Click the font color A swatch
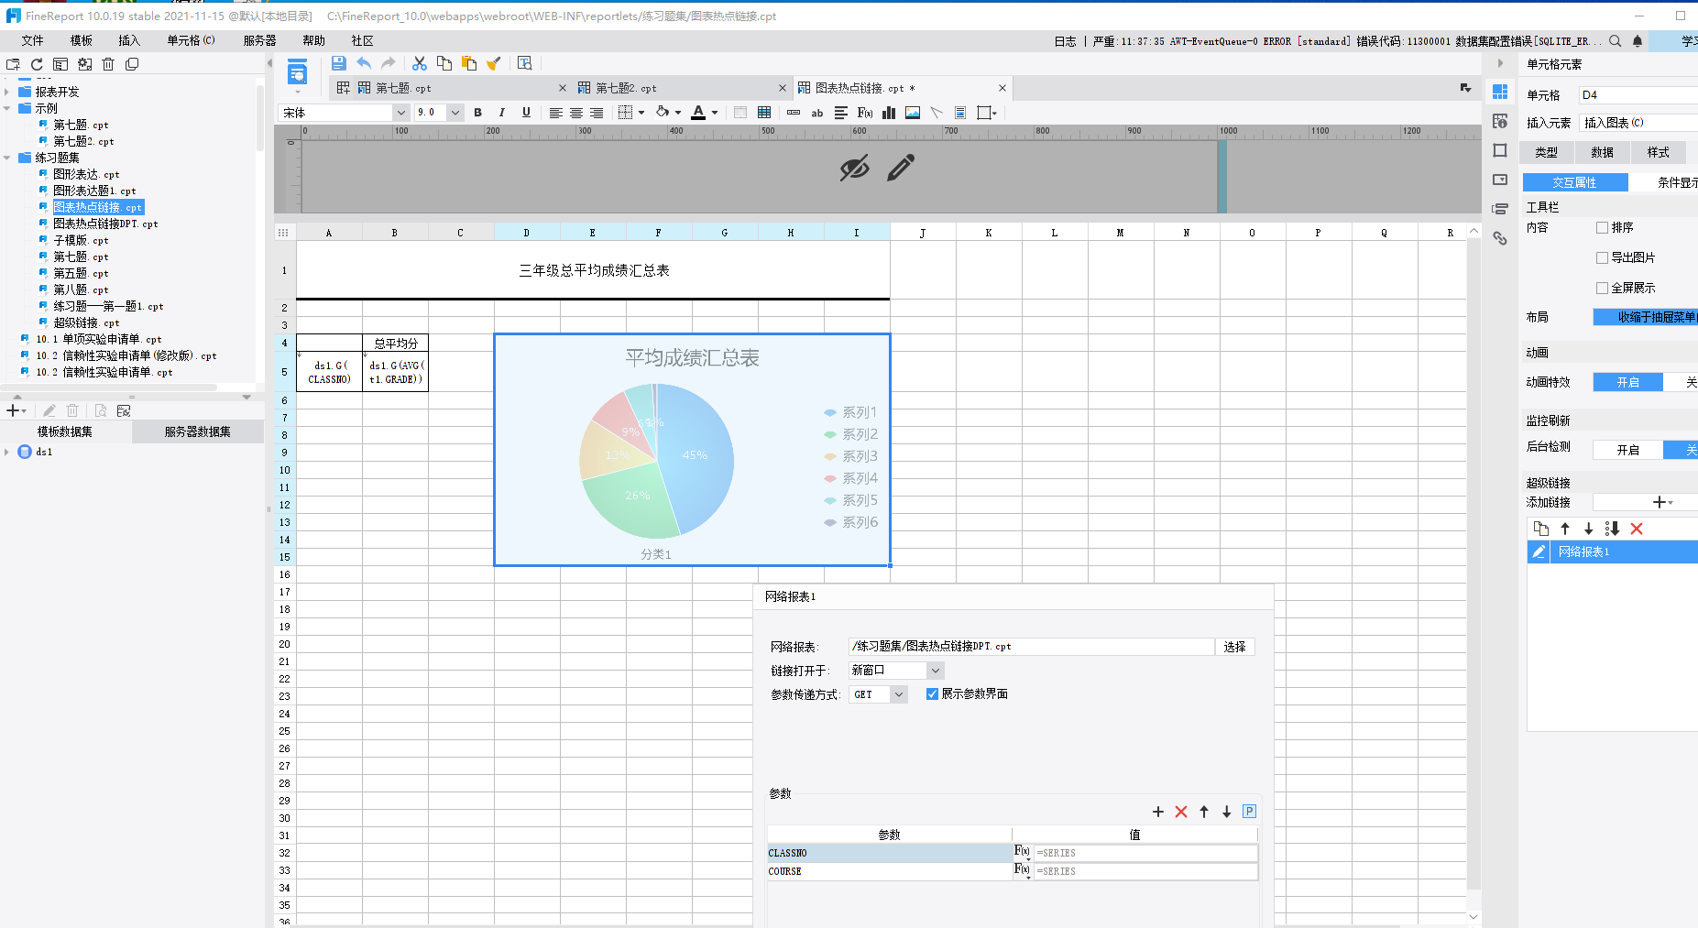This screenshot has width=1698, height=928. coord(698,113)
